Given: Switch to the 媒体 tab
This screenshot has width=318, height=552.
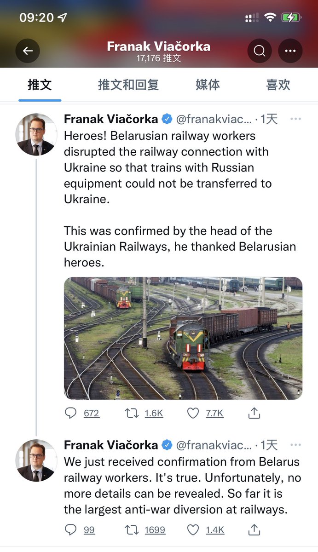Looking at the screenshot, I should (x=208, y=85).
